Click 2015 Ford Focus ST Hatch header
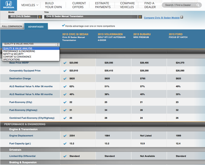The height and width of the screenshot is (165, 205). pos(178,35)
